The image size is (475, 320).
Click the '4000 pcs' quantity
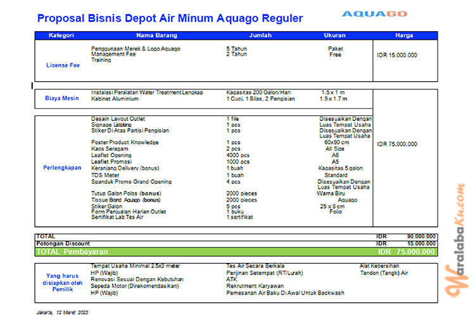[x=237, y=155]
